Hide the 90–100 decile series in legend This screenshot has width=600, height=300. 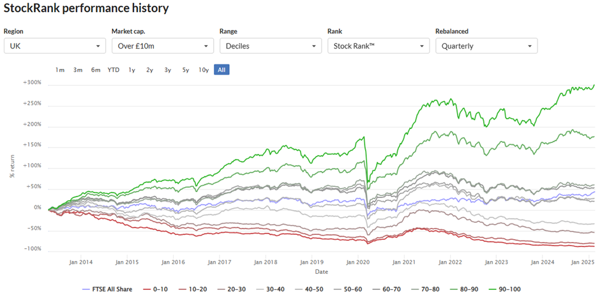pyautogui.click(x=504, y=289)
